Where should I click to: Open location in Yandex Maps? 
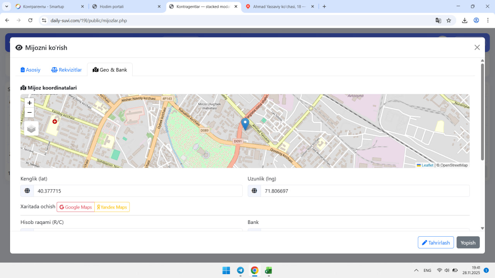click(x=112, y=207)
